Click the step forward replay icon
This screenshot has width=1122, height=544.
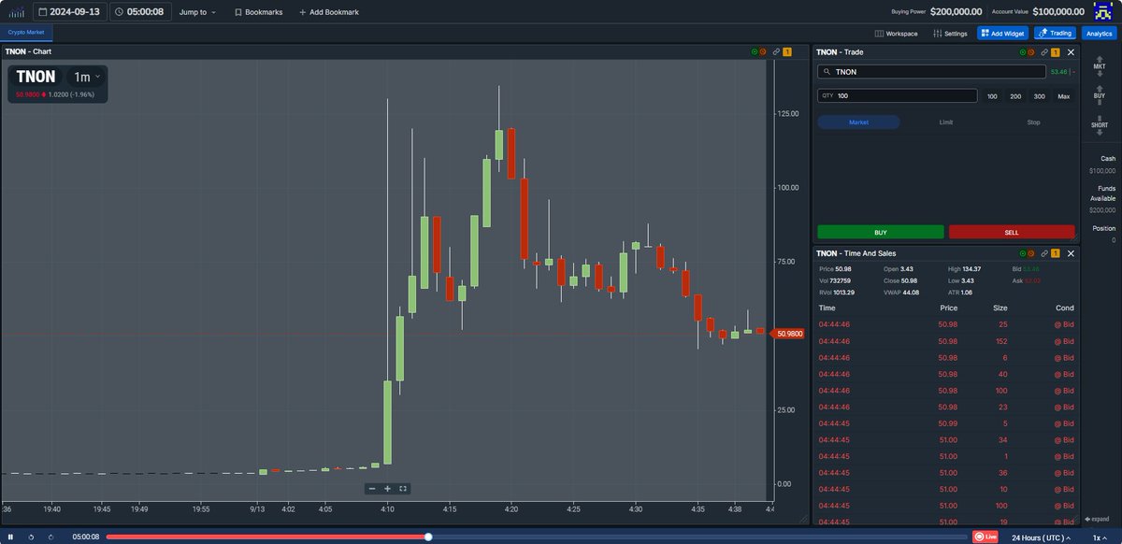[x=50, y=537]
